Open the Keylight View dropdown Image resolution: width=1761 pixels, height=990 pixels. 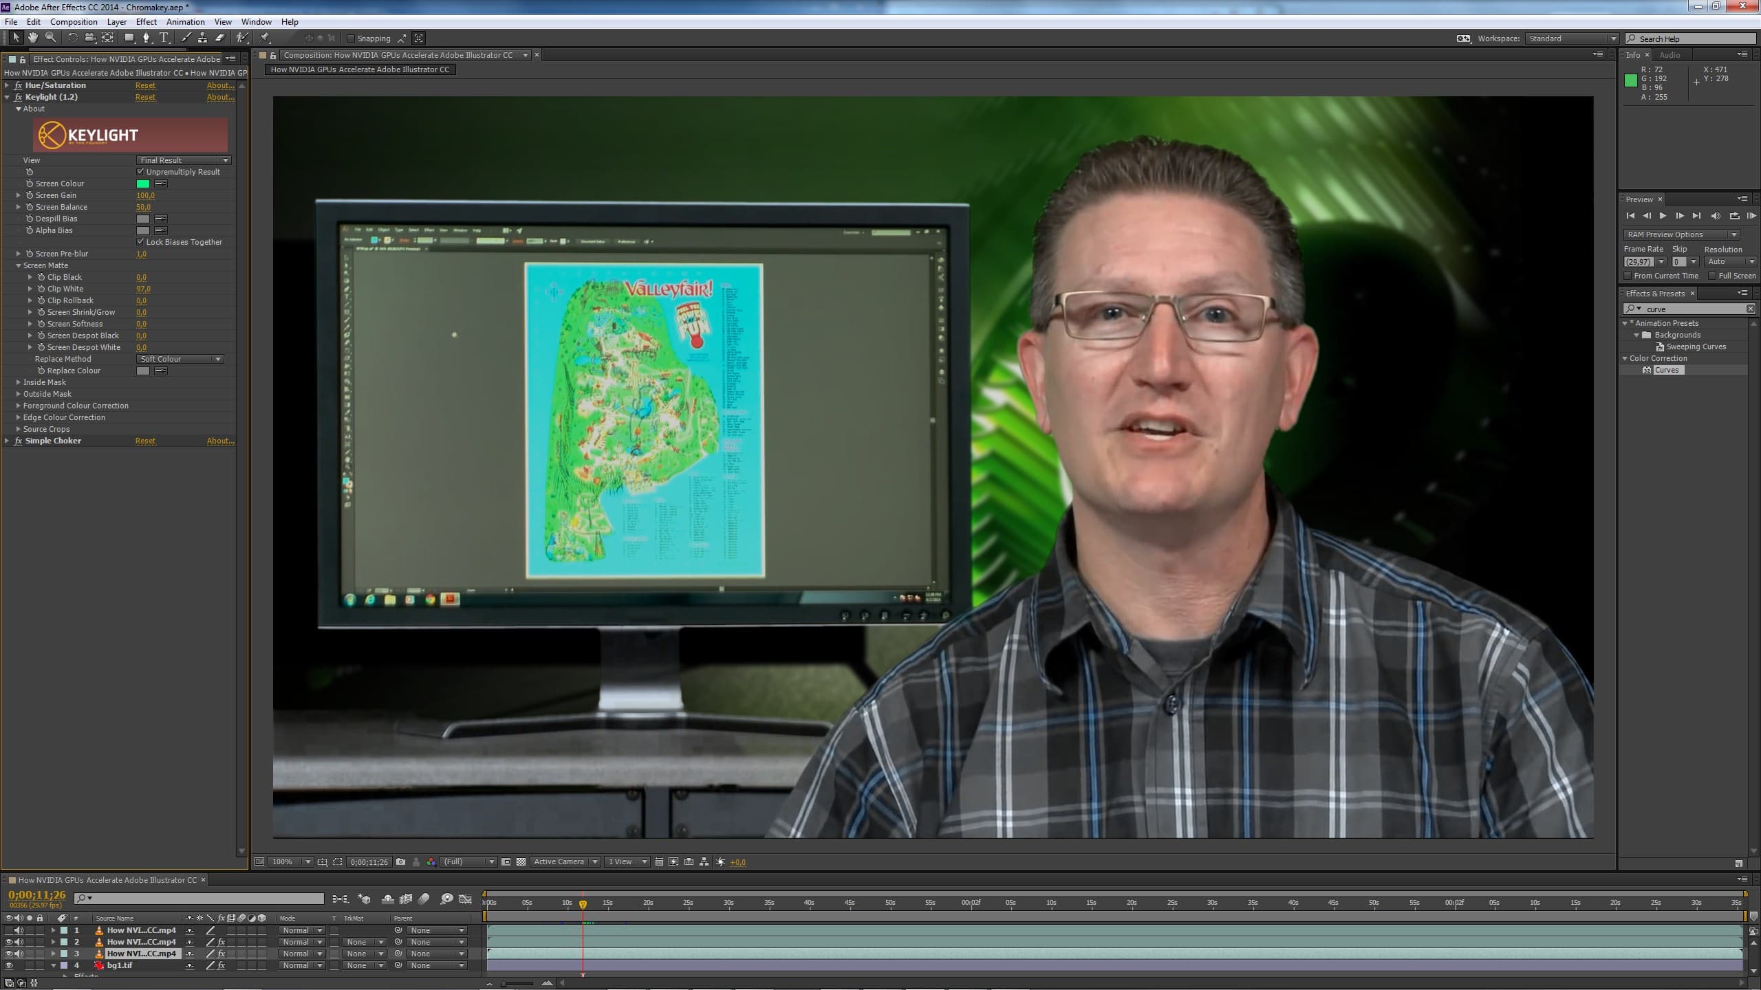(184, 160)
